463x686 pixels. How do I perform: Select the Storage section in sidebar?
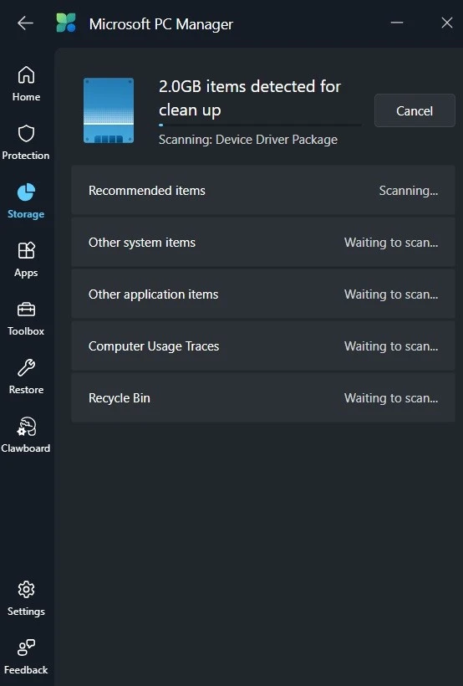[x=26, y=201]
